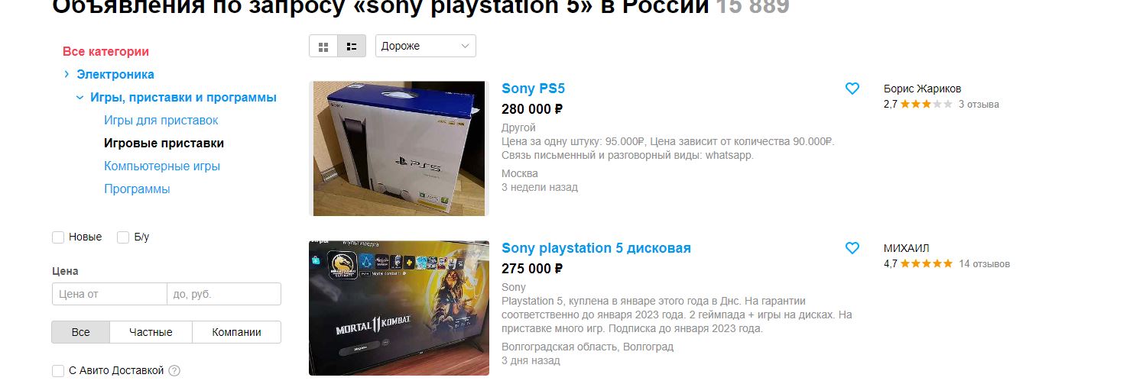This screenshot has width=1133, height=384.
Task: Click the до, руб. price field
Action: [224, 294]
